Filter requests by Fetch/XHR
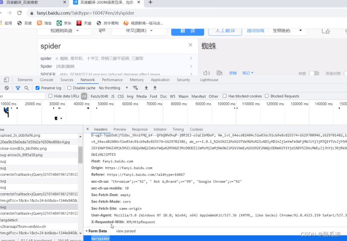347x241 pixels. 99,96
